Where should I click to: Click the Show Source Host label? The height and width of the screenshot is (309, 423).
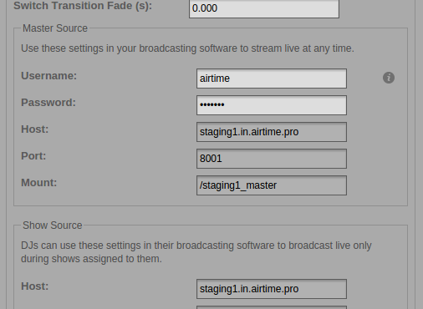coord(35,286)
